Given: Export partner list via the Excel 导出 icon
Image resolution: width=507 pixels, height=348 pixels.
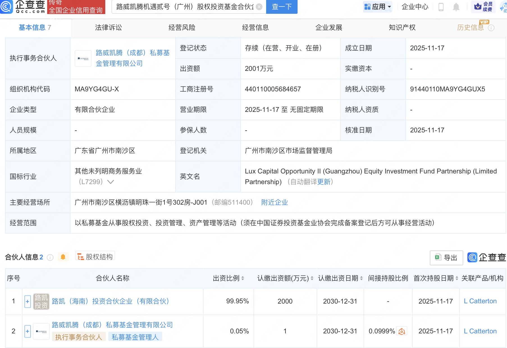Looking at the screenshot, I should (446, 257).
